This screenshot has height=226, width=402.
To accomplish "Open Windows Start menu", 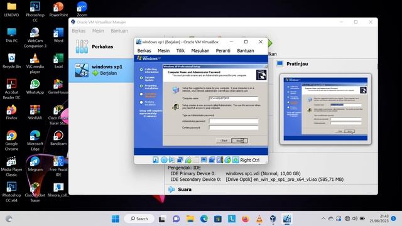I will [x=116, y=219].
